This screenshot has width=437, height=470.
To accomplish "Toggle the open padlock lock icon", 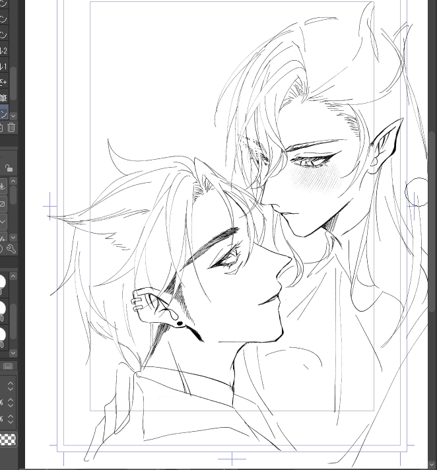I will pyautogui.click(x=9, y=169).
